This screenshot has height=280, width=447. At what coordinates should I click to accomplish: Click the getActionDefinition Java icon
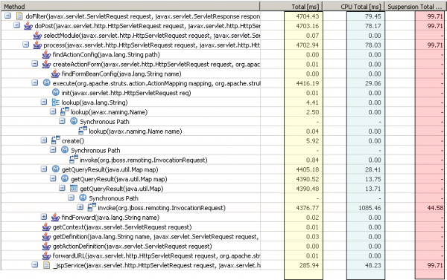46,246
